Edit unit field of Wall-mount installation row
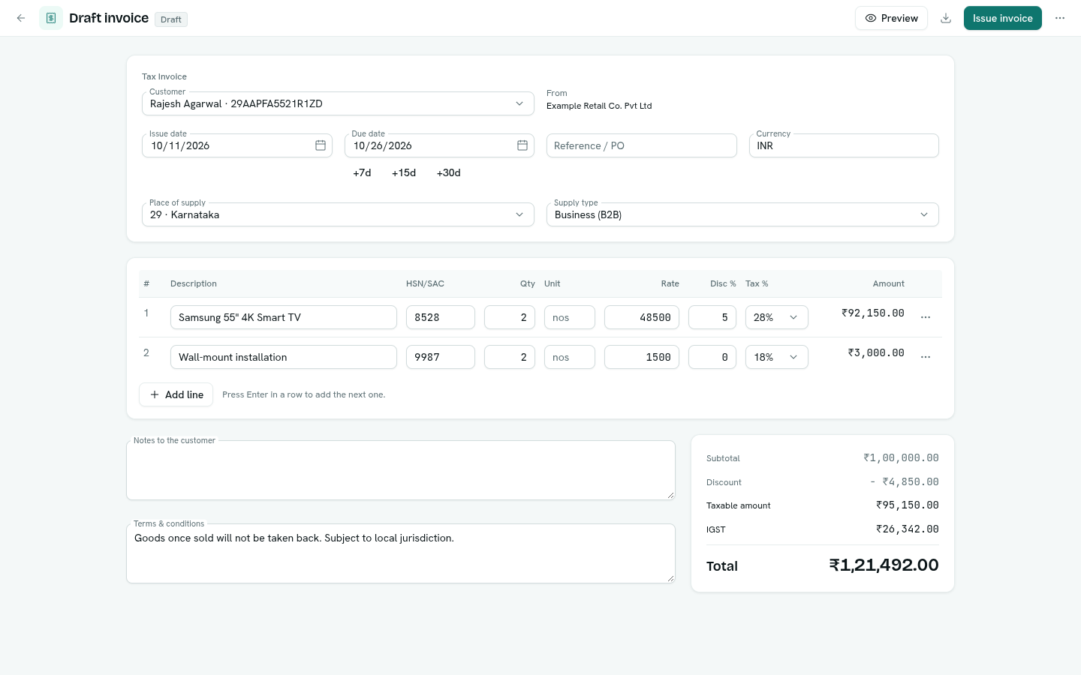 (x=570, y=357)
